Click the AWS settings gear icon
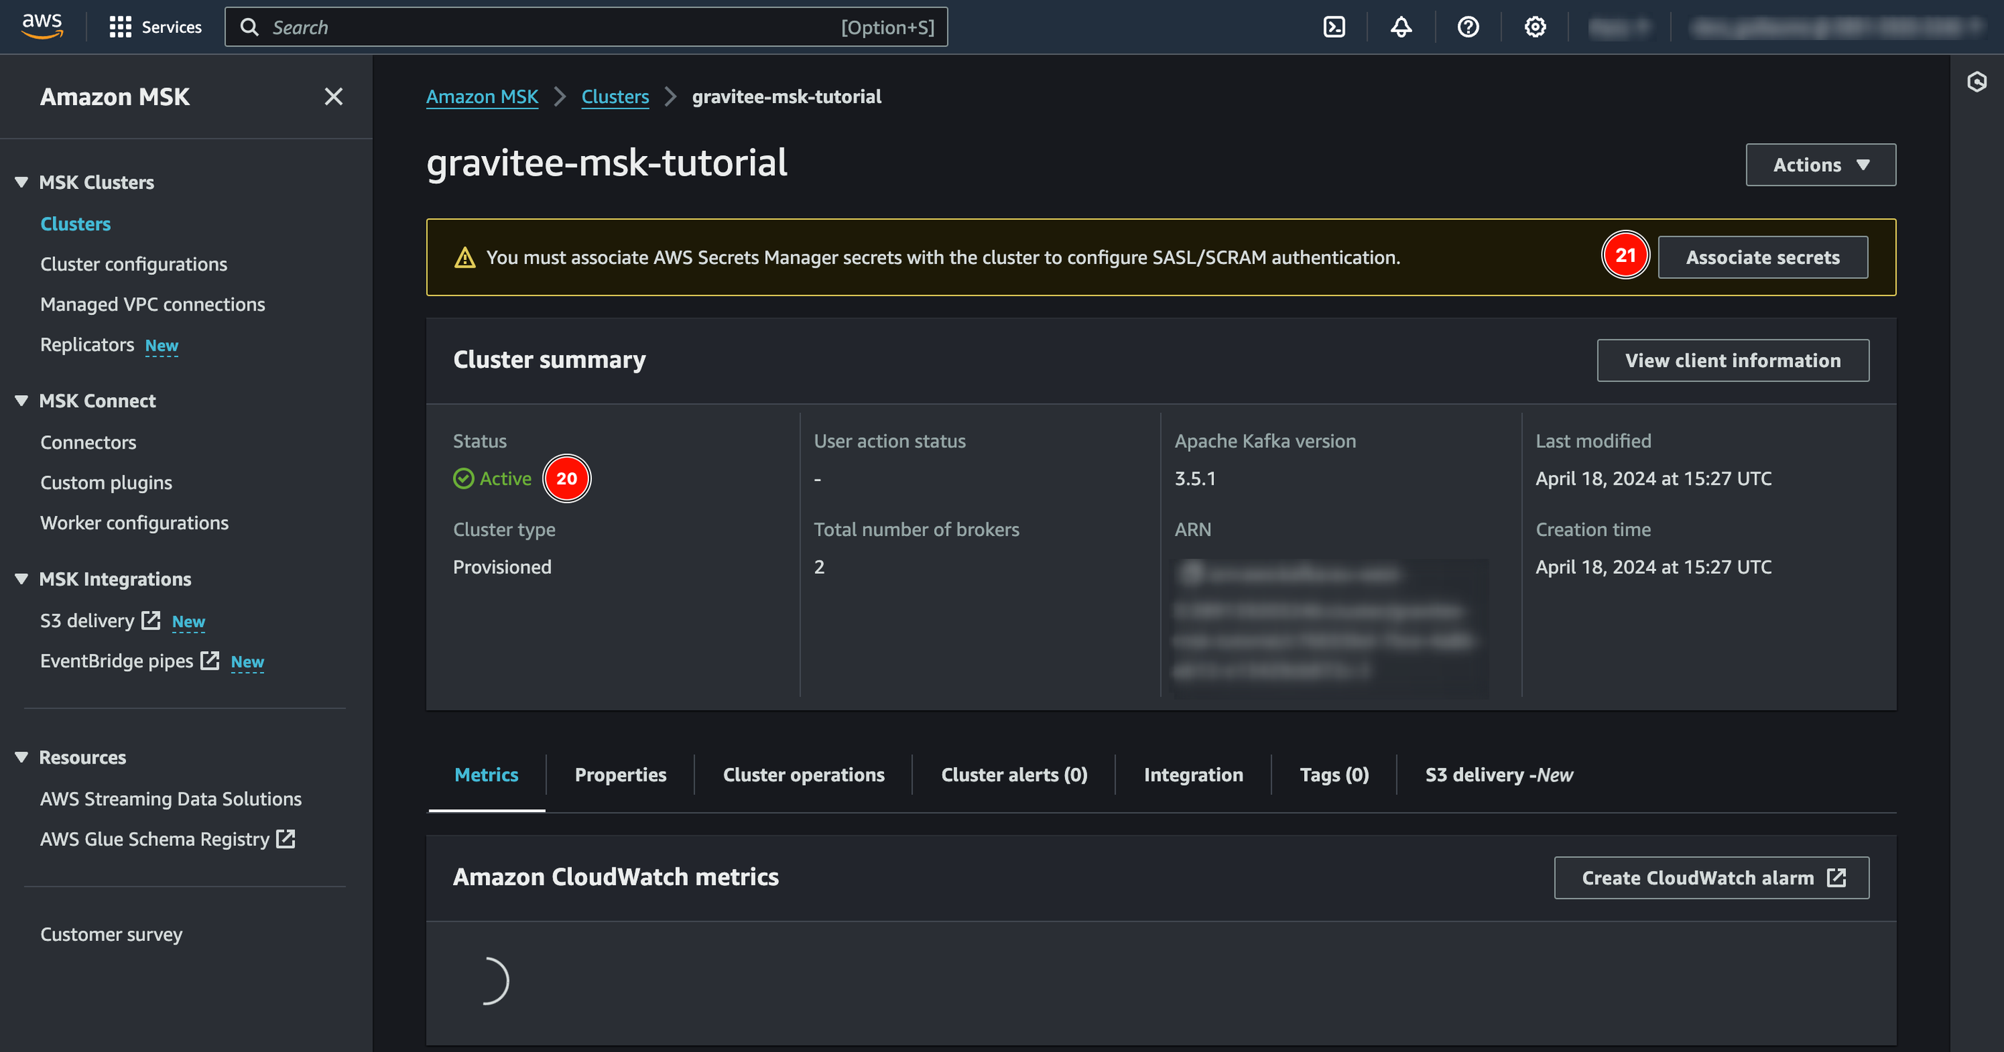Viewport: 2004px width, 1052px height. (1534, 26)
